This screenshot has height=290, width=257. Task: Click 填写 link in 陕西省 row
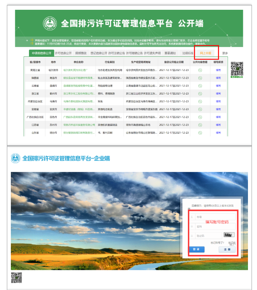(x=218, y=78)
